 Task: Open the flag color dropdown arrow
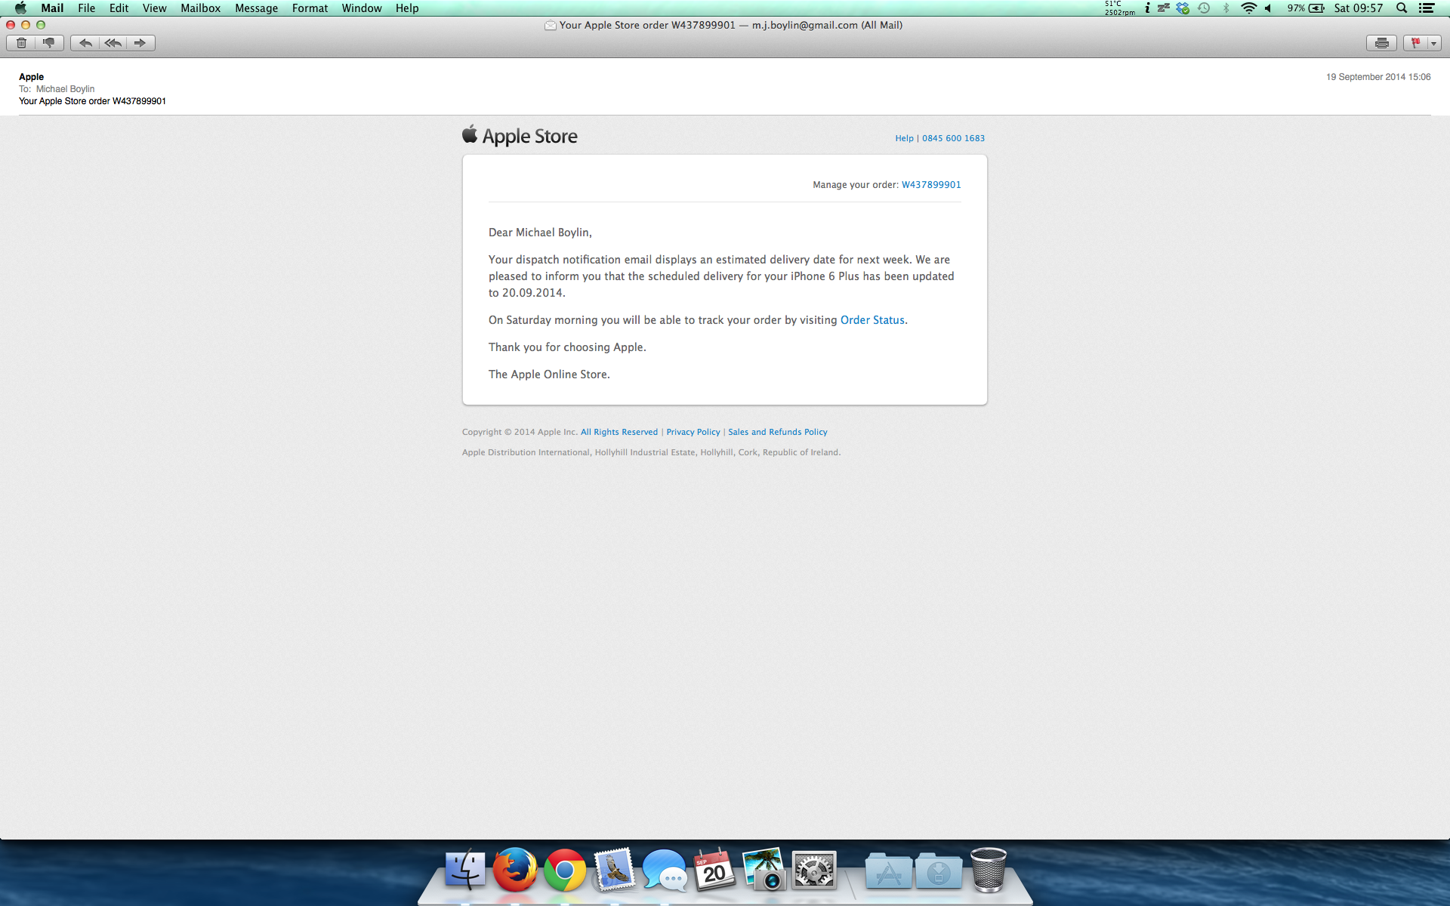tap(1433, 43)
